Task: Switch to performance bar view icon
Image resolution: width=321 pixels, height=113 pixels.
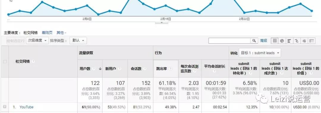Action: 289,41
